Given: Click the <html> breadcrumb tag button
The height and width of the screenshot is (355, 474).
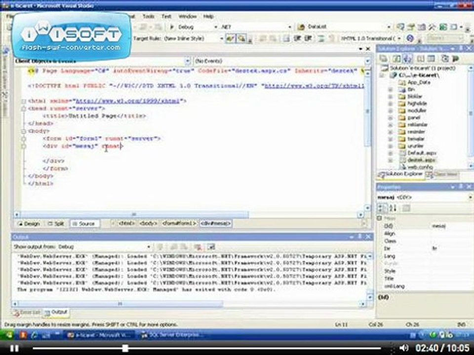Looking at the screenshot, I should coord(126,224).
